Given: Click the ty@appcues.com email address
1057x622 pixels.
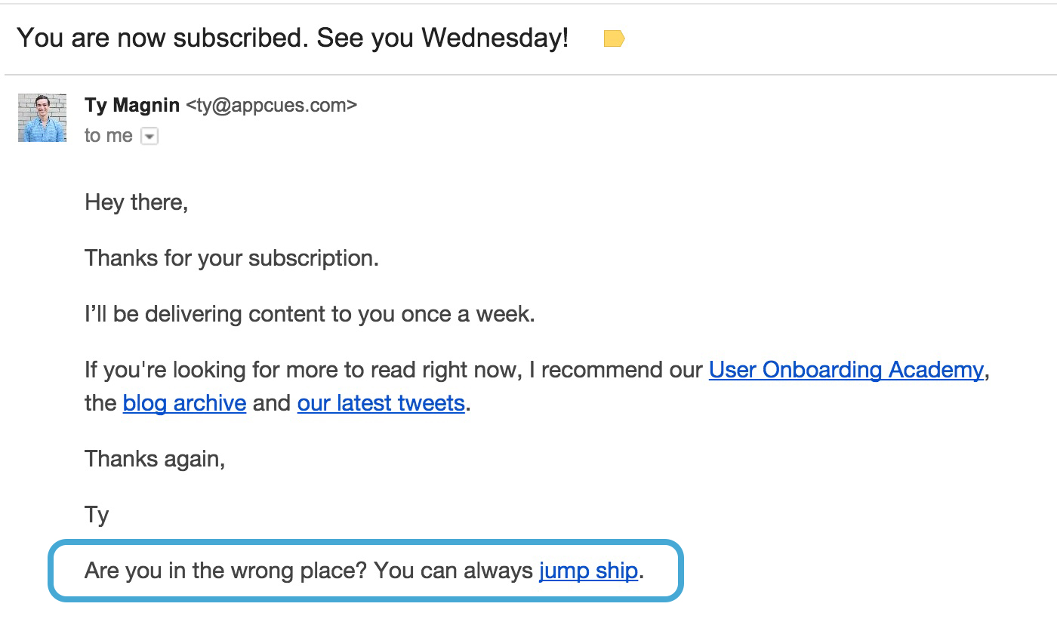Looking at the screenshot, I should 271,105.
